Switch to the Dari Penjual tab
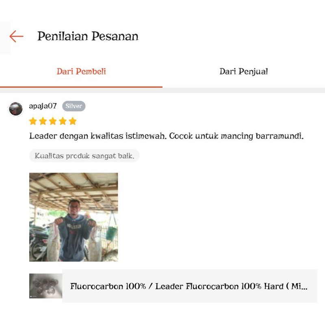Screen dimensions: 325x325 point(243,71)
